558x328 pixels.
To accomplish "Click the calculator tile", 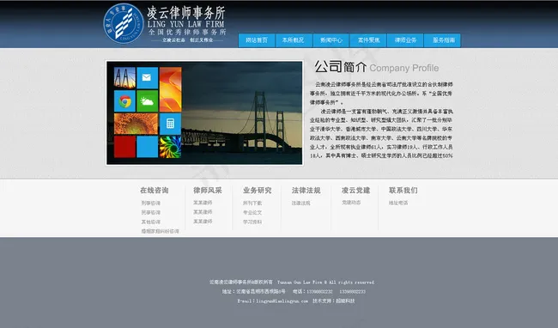I will coord(170,124).
